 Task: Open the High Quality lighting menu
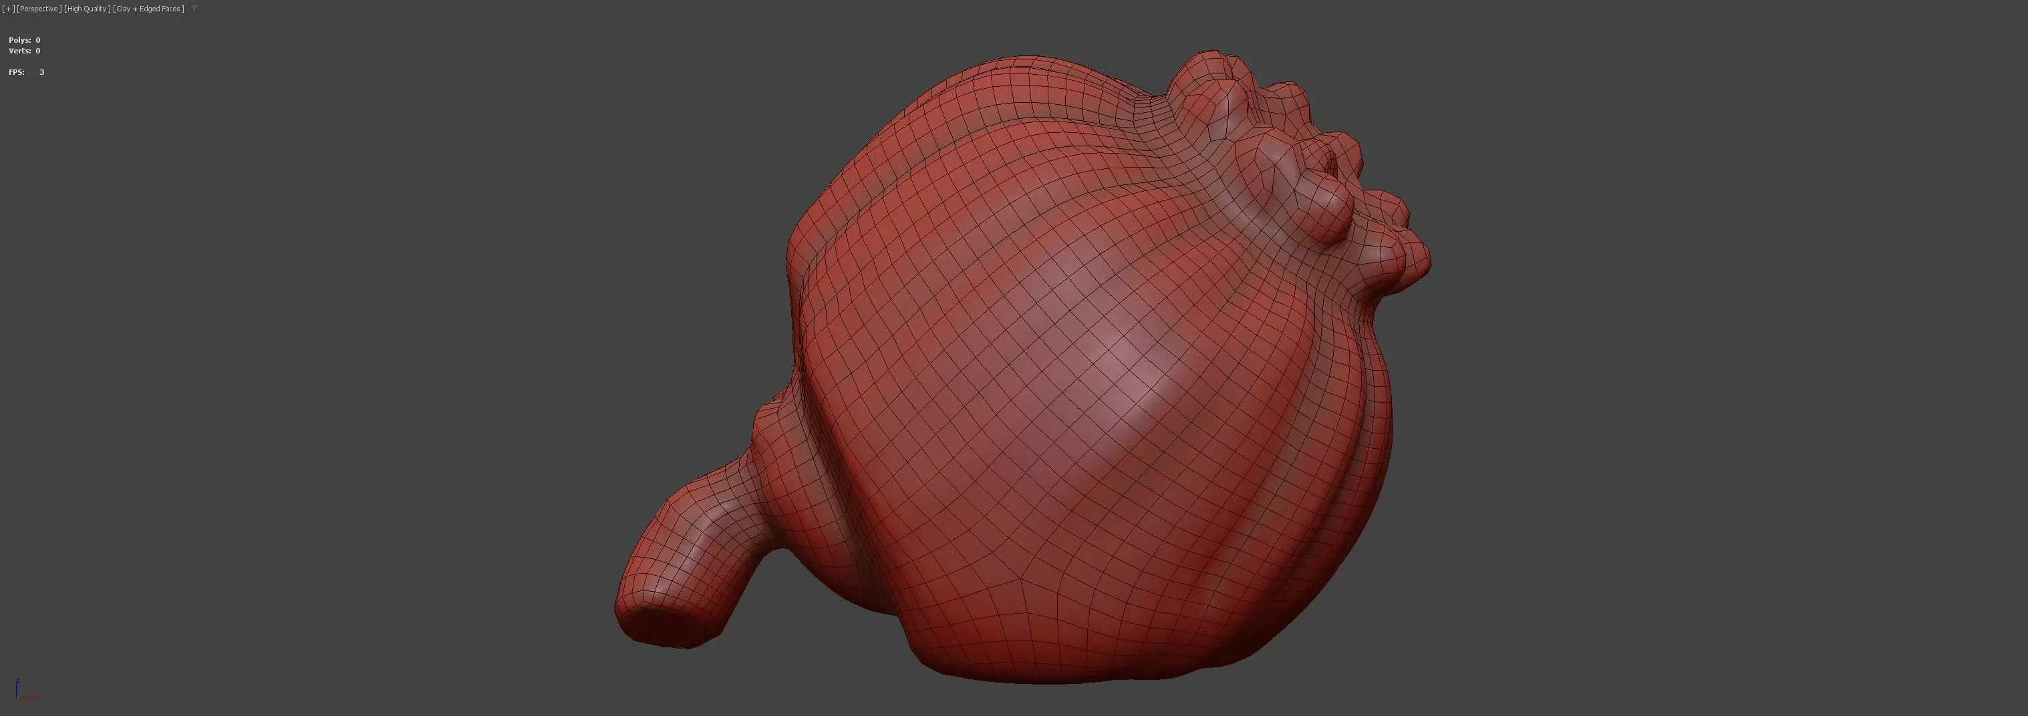click(x=87, y=9)
